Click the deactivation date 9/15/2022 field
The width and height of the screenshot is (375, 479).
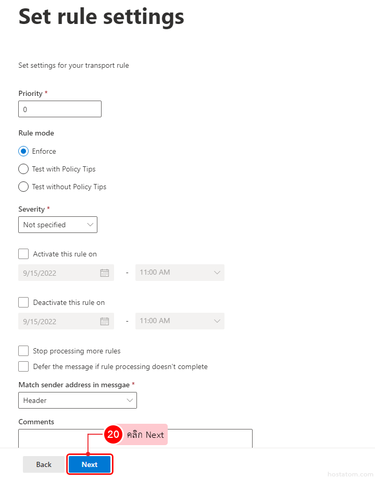point(57,321)
